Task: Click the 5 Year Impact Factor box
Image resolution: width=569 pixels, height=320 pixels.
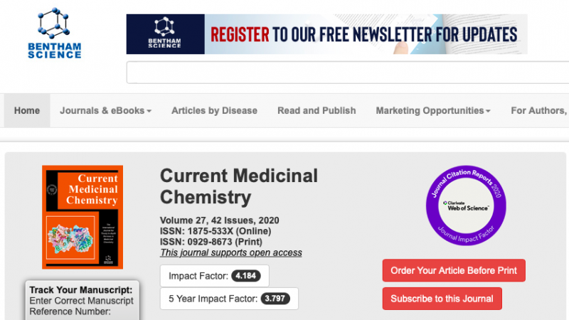Action: (x=229, y=299)
